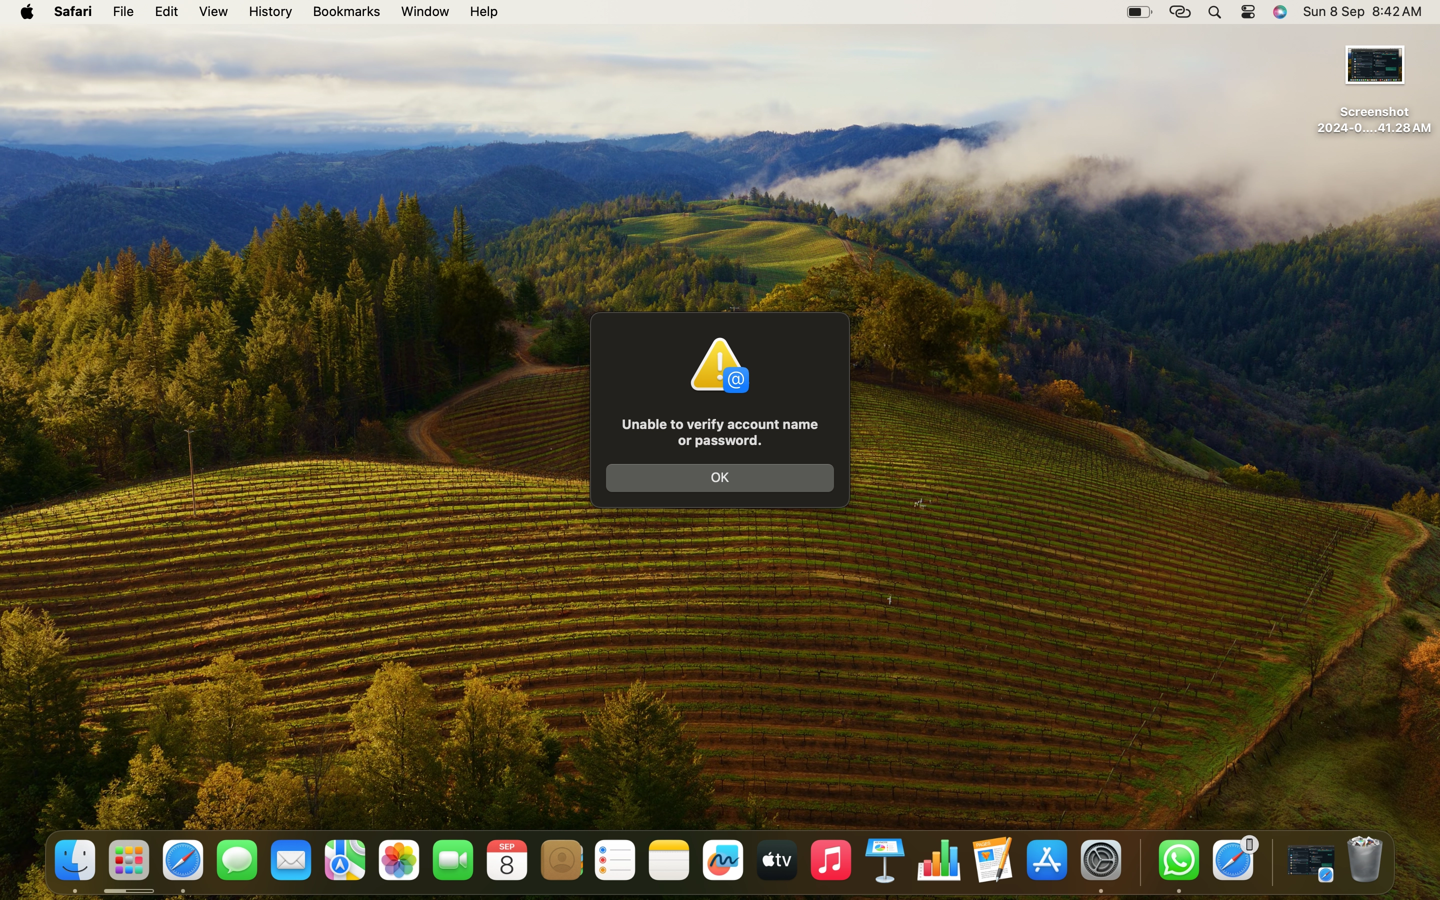
Task: Check battery status in menu bar
Action: point(1139,12)
